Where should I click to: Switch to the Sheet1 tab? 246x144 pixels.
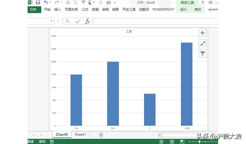[80, 134]
